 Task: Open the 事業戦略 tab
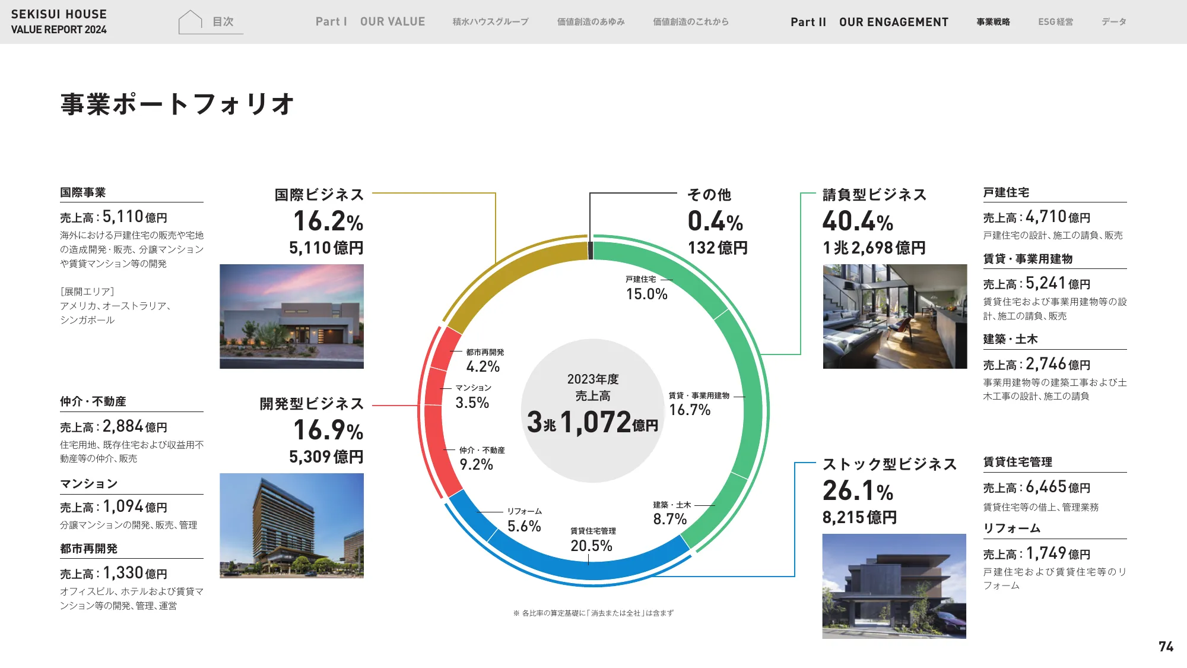coord(993,22)
